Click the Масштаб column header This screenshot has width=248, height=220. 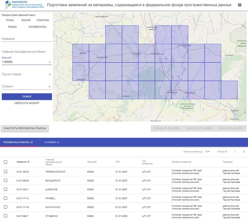point(92,162)
